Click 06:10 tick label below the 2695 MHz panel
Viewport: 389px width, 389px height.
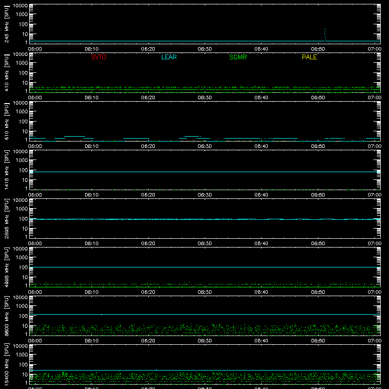tap(91, 244)
